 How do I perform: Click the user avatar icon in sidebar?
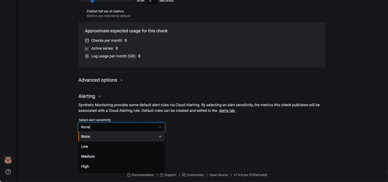click(x=8, y=160)
